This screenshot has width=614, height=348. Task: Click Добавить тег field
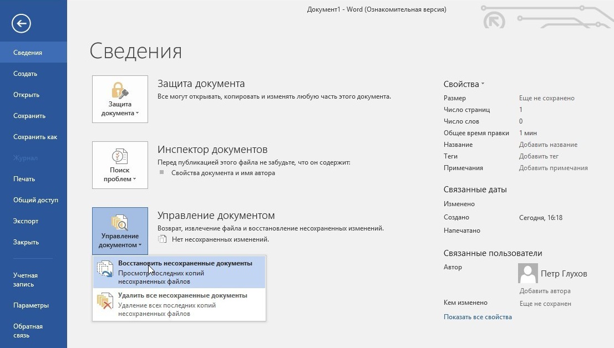coord(539,156)
